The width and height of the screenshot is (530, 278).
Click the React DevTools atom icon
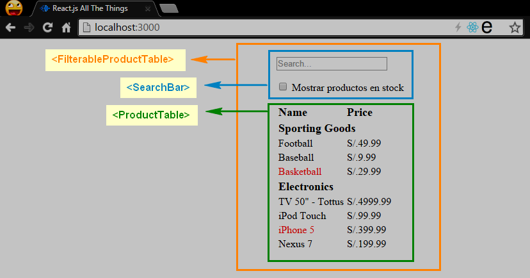coord(472,28)
